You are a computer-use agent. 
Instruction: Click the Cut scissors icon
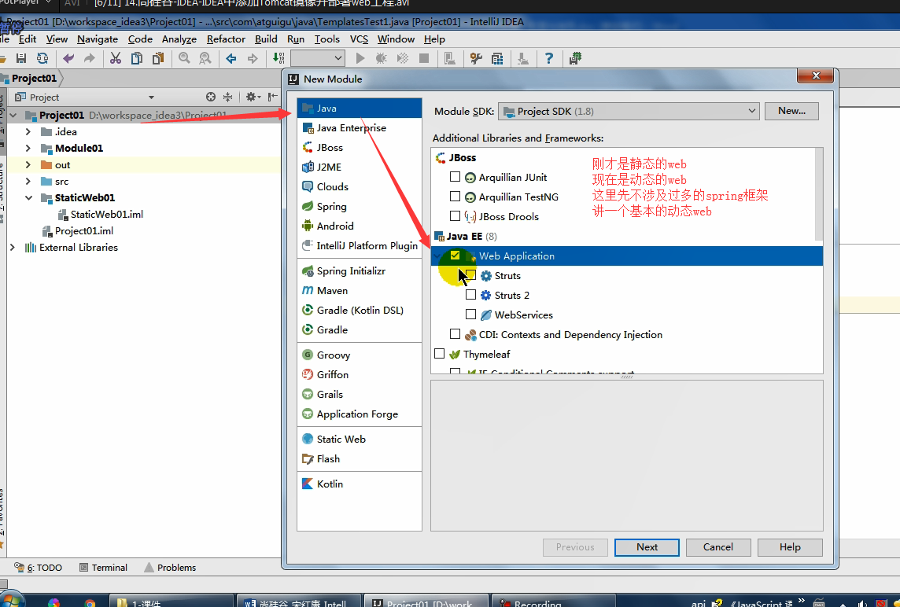click(116, 58)
